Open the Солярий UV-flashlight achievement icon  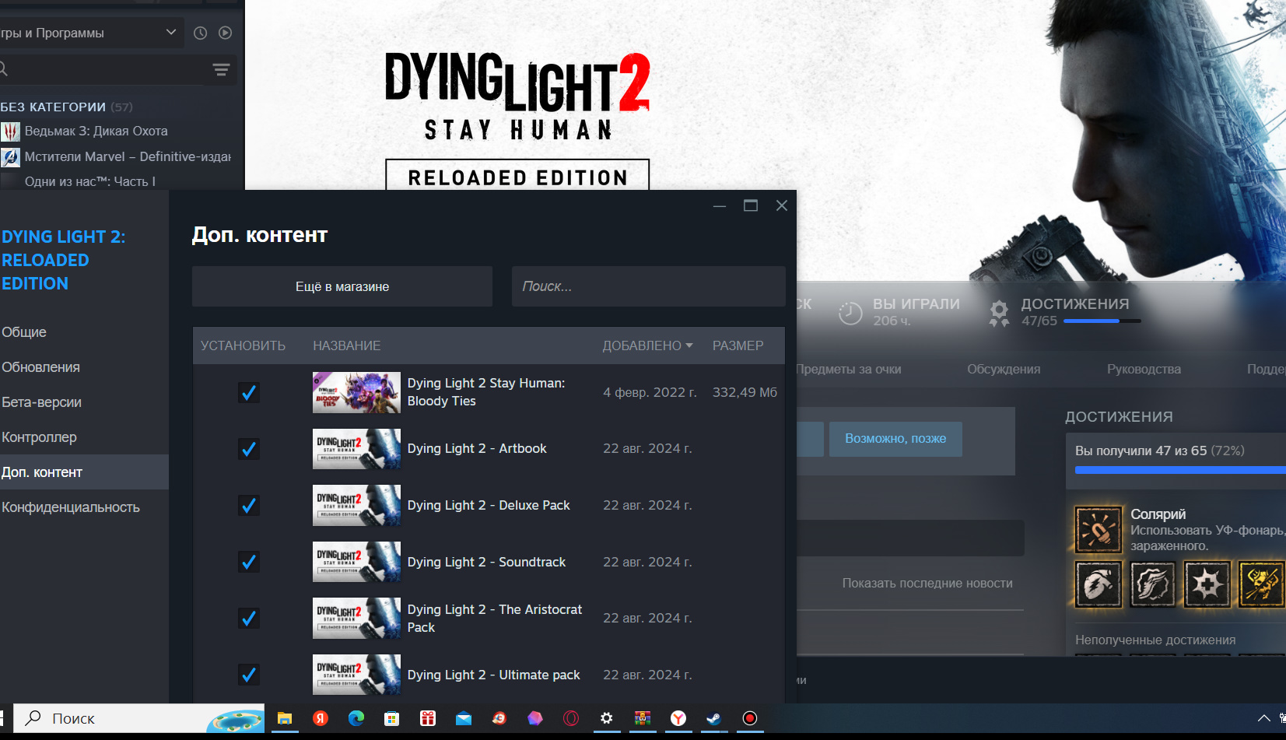coord(1099,529)
